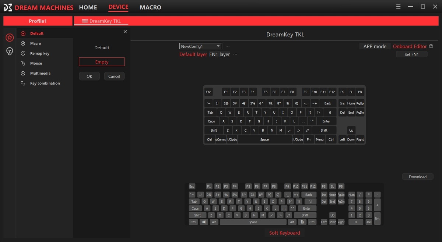Screen dimensions: 442x242
Task: Select the menu document key on Soft Keyboard
Action: coord(302,222)
